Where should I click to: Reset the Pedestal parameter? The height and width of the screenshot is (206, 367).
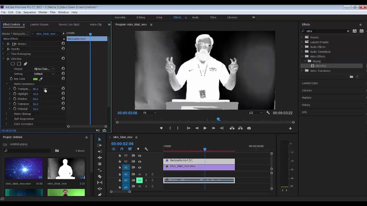[x=63, y=109]
